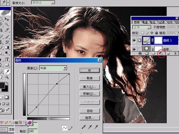Toggle lock position
The image size is (179, 134).
(152, 33)
